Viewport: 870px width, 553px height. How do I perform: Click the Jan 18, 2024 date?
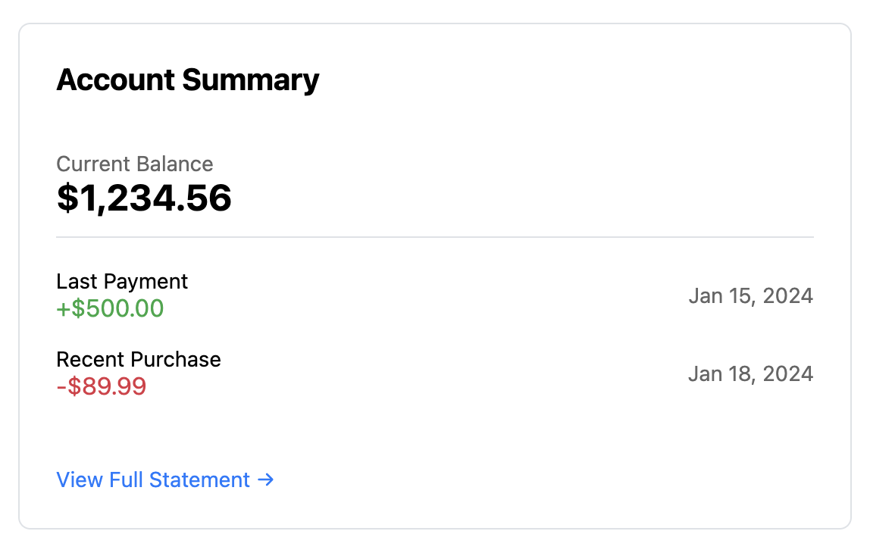tap(750, 373)
